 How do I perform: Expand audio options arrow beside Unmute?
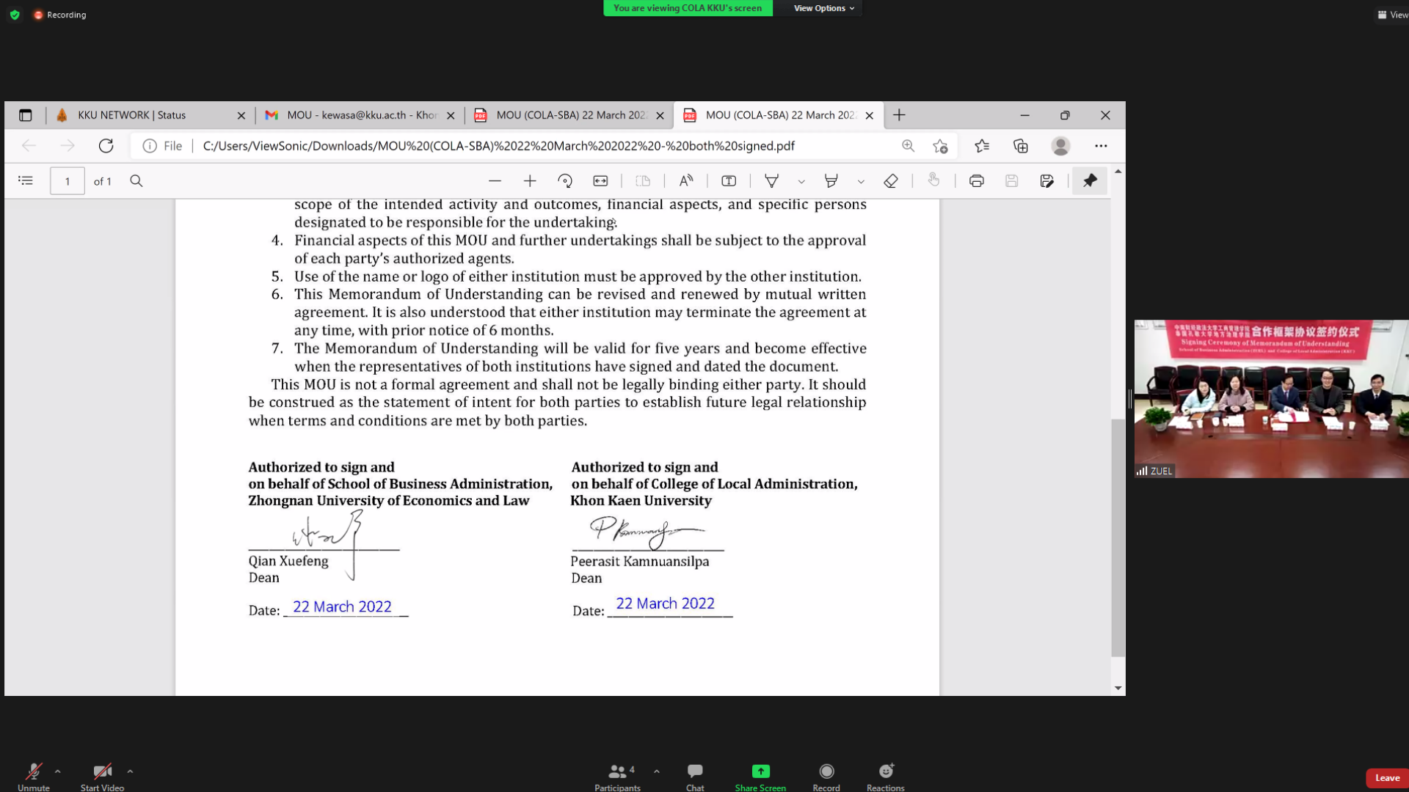[57, 771]
